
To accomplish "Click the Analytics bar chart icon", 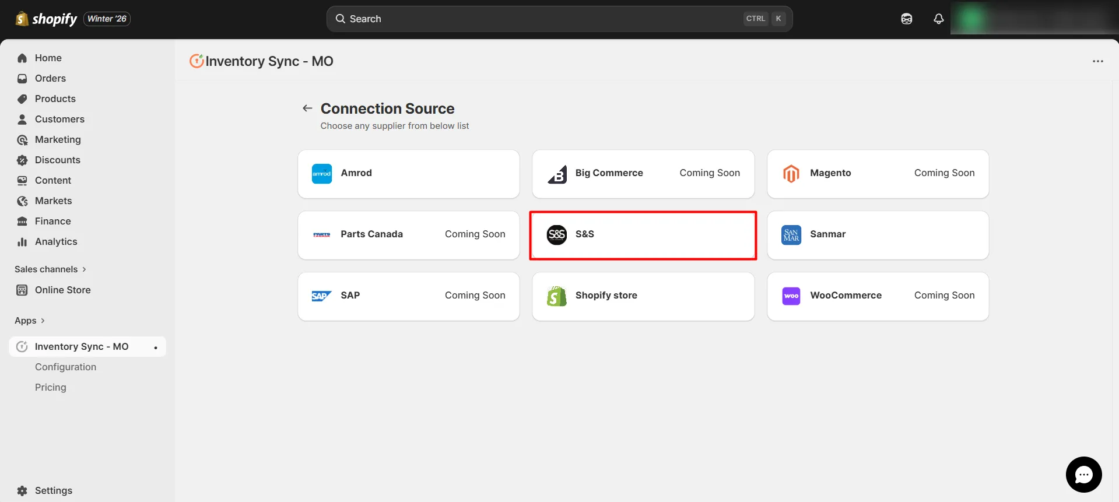I will (x=22, y=241).
